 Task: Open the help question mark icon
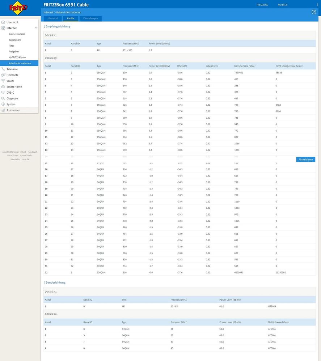(x=314, y=12)
